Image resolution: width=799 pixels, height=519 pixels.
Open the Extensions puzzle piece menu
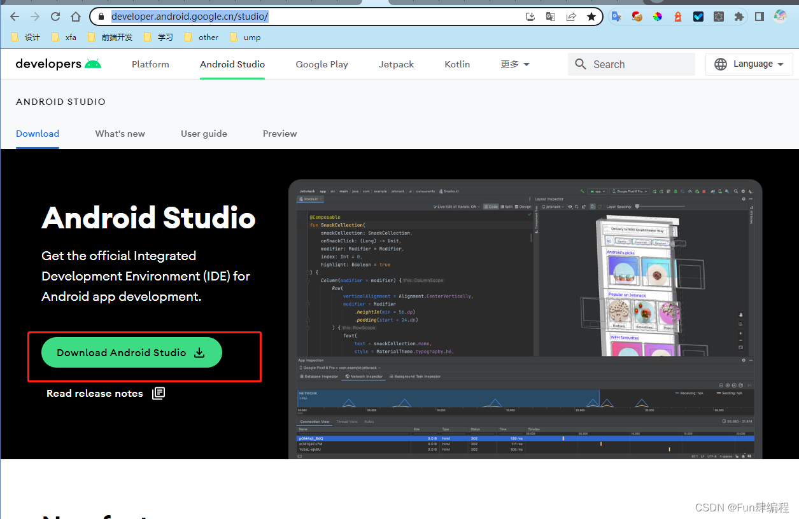click(739, 17)
